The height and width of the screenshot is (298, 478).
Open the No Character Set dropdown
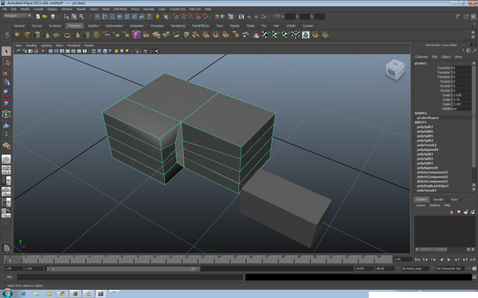(451, 269)
